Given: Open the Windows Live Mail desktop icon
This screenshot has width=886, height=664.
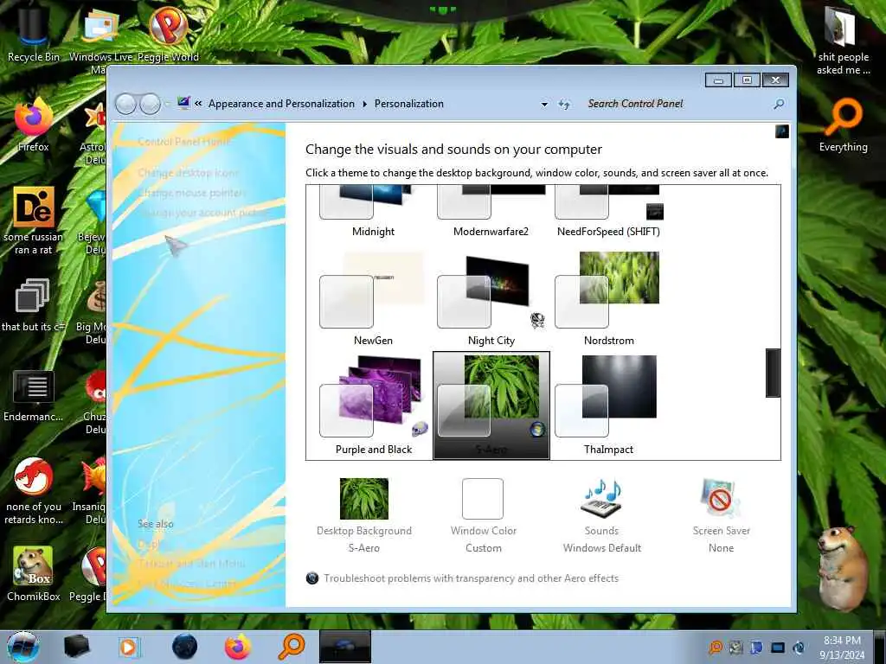Looking at the screenshot, I should coord(100,34).
